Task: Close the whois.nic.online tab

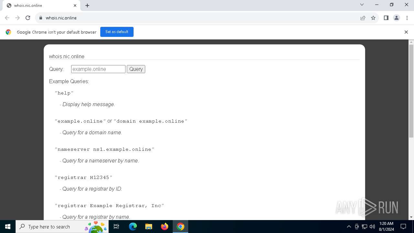Action: click(75, 6)
